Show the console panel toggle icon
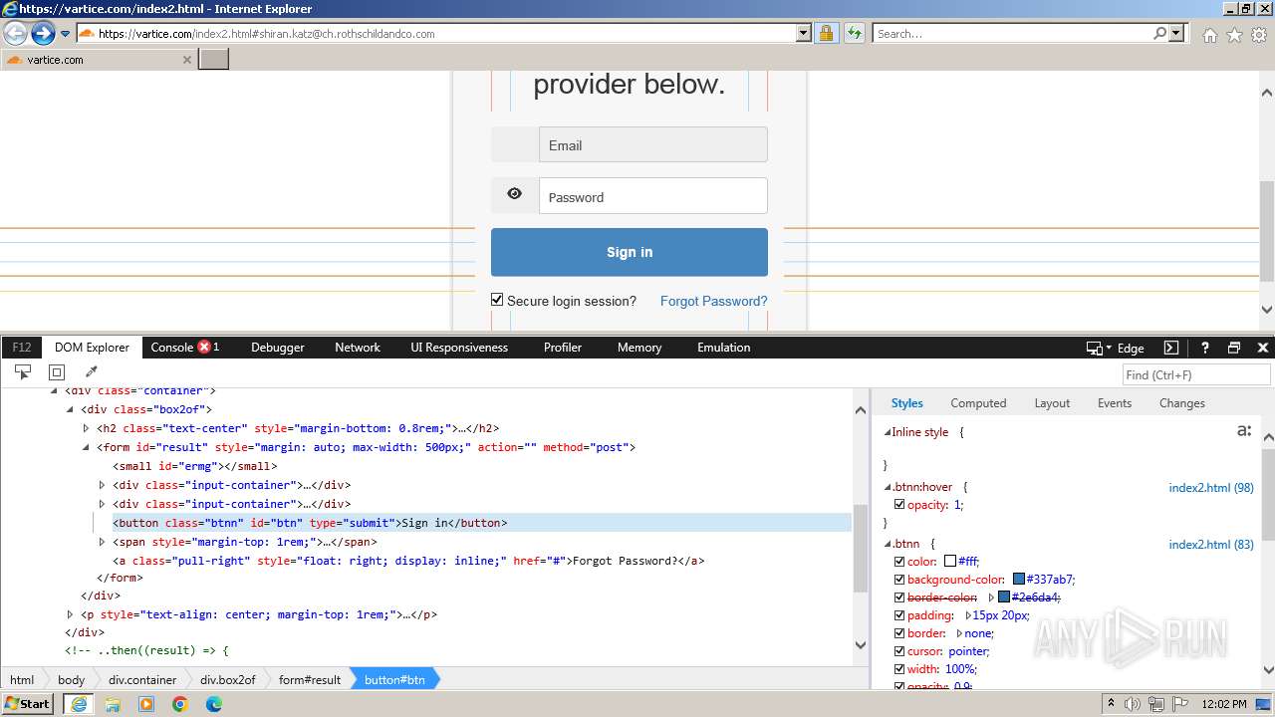The height and width of the screenshot is (717, 1275). tap(1171, 348)
